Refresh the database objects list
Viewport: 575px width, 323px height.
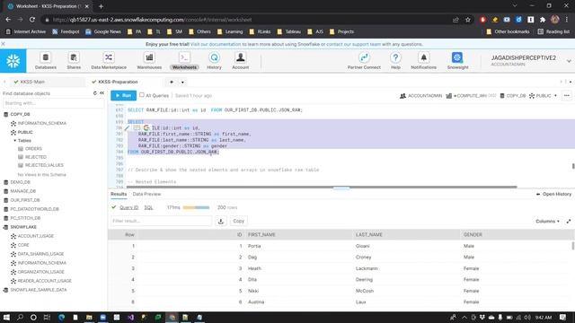tap(95, 93)
